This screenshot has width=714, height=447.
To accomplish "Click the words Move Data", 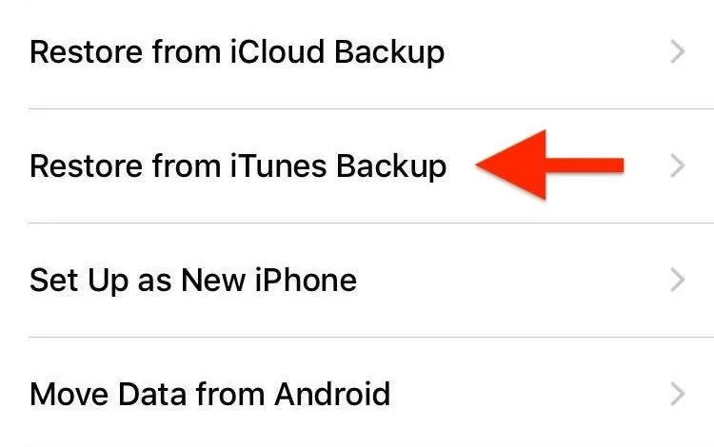I will coord(108,394).
